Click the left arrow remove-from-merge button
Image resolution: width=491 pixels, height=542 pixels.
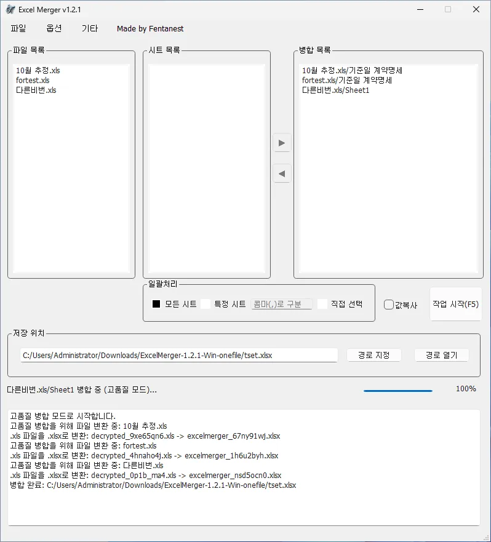(x=282, y=174)
